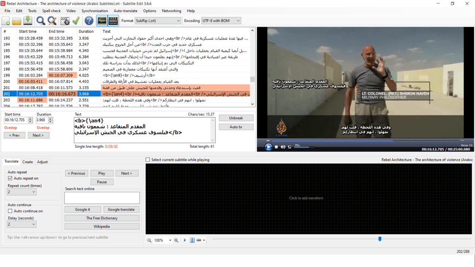
Task: Click the video player play button
Action: (269, 147)
